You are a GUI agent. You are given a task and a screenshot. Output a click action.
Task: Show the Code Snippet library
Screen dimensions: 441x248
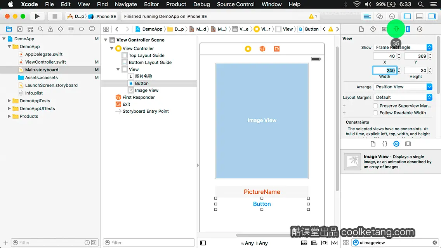pyautogui.click(x=384, y=144)
